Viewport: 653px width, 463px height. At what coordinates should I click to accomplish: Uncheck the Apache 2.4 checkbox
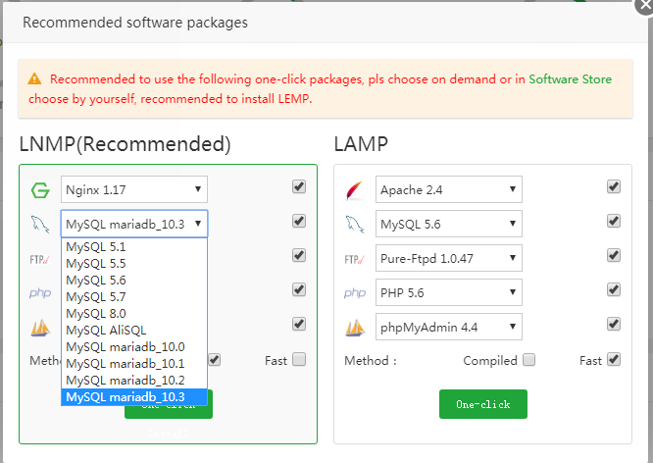614,186
